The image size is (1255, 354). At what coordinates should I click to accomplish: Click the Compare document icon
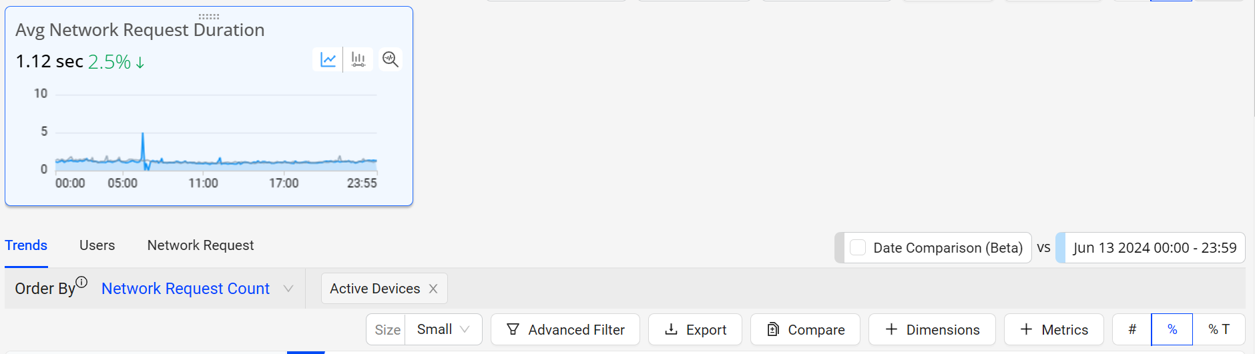[773, 329]
